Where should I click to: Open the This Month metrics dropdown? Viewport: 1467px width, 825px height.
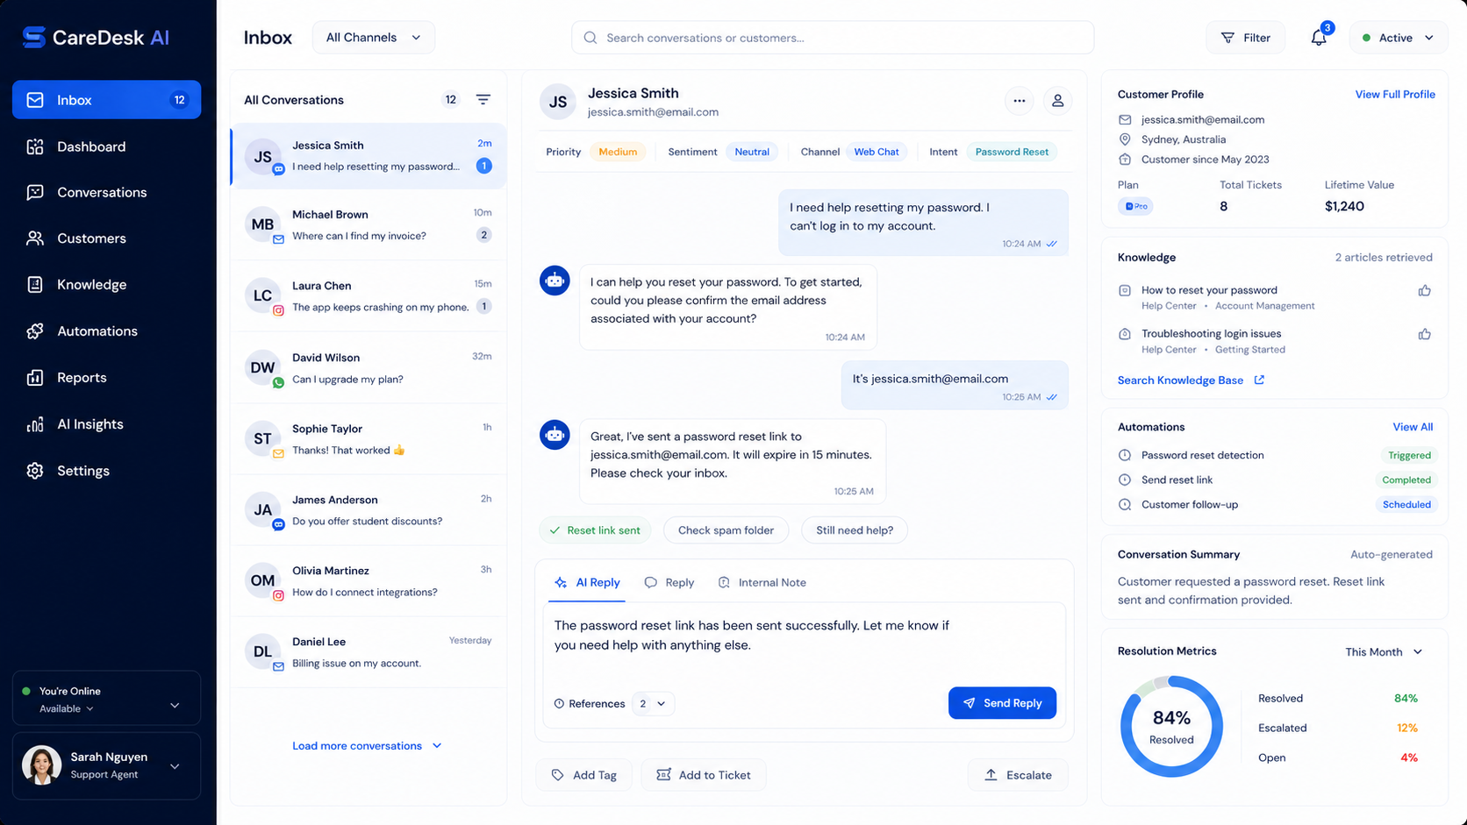pyautogui.click(x=1384, y=651)
